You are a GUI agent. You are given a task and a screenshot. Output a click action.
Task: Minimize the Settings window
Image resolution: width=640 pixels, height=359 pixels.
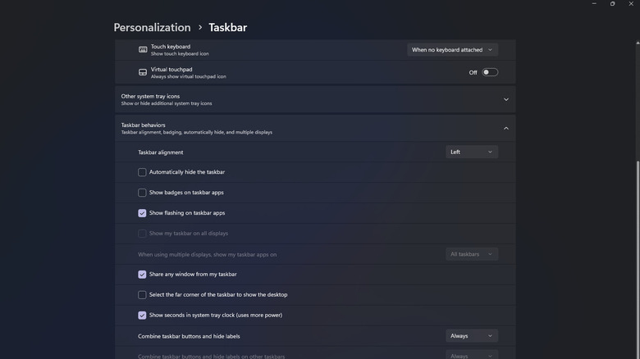pos(594,4)
